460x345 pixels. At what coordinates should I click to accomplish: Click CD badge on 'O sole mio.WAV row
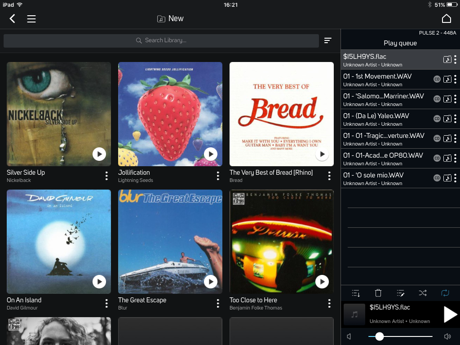[437, 178]
